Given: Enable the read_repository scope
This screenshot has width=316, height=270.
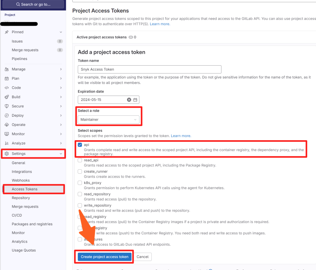Looking at the screenshot, I should click(79, 194).
